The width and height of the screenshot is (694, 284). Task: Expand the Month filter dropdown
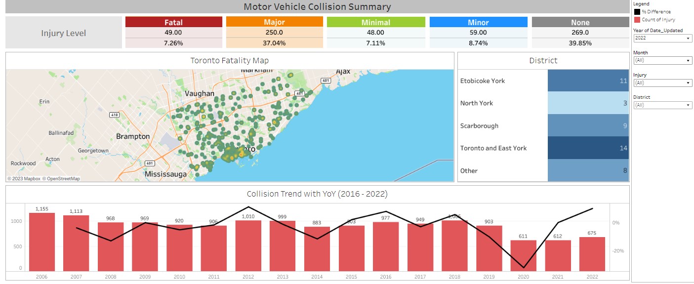pos(662,60)
